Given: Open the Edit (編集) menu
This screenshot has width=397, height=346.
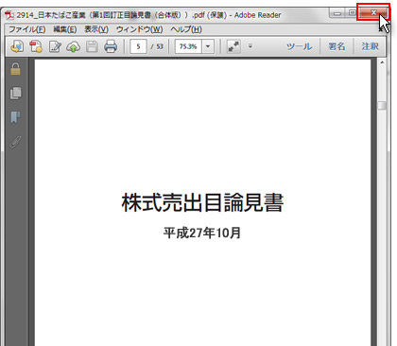Looking at the screenshot, I should click(65, 29).
